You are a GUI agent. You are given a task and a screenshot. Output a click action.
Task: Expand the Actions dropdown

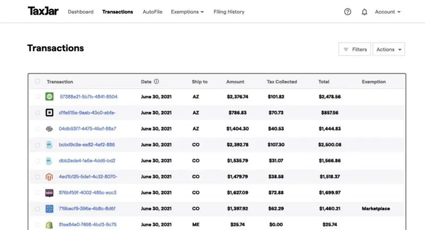389,49
